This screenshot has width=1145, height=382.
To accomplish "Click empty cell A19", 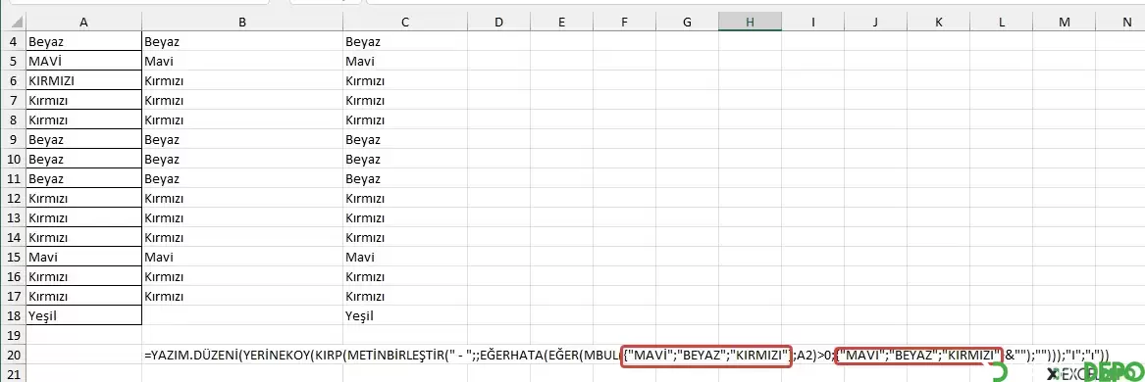I will tap(84, 335).
